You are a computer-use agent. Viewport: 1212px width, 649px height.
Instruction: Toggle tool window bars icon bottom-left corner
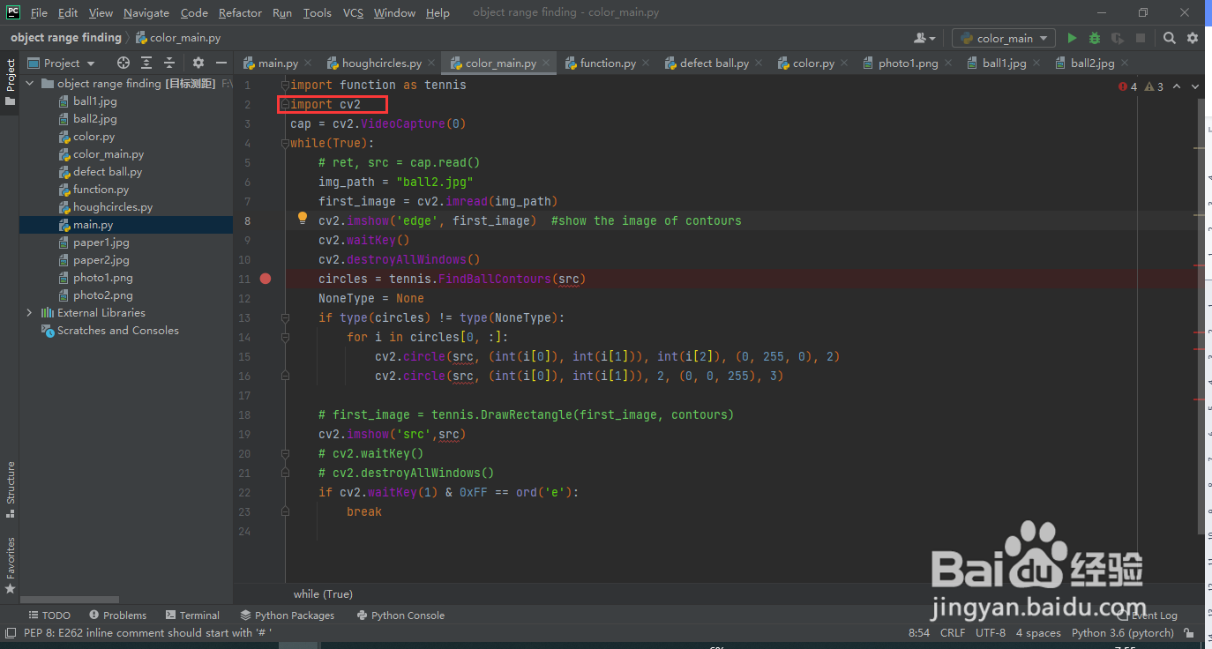pyautogui.click(x=10, y=633)
